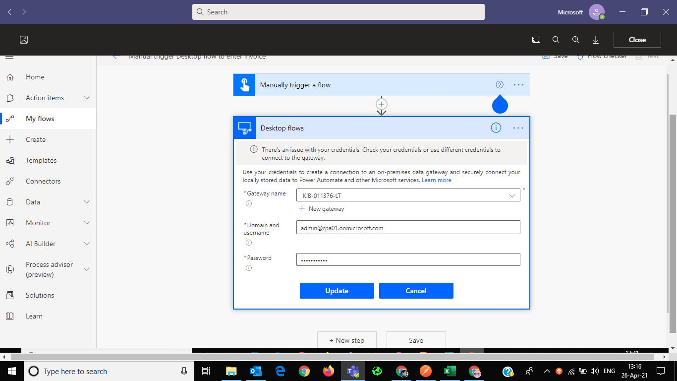Open Excel from taskbar
The height and width of the screenshot is (381, 677).
[450, 371]
